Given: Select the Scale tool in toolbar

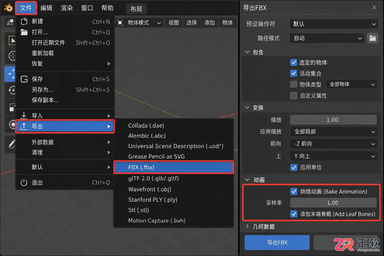Looking at the screenshot, I should coord(11,107).
